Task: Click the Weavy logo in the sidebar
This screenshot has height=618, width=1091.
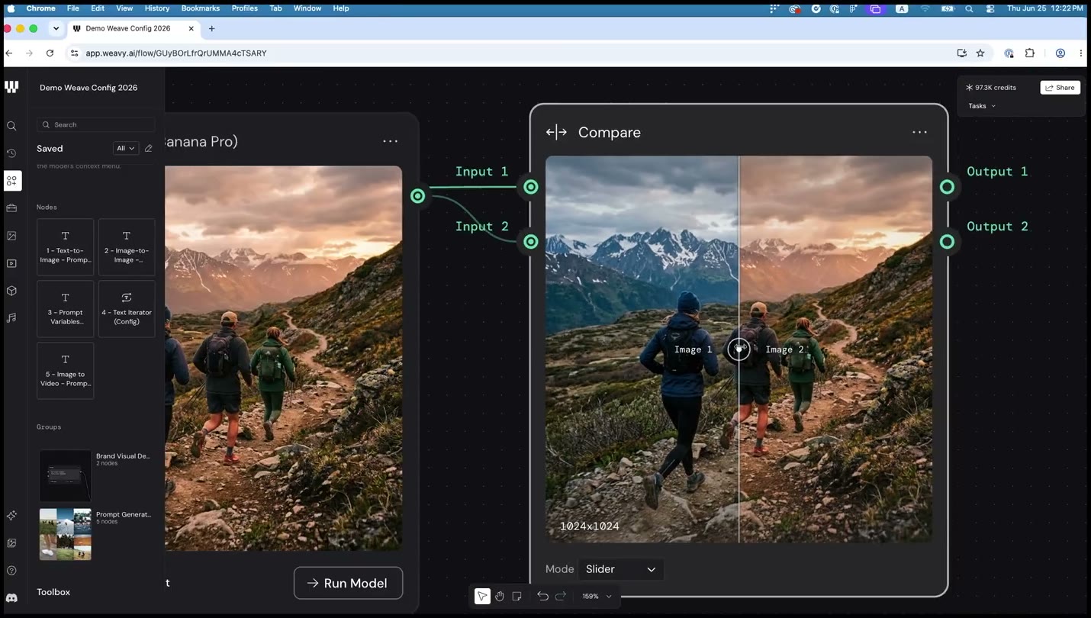Action: pos(11,87)
